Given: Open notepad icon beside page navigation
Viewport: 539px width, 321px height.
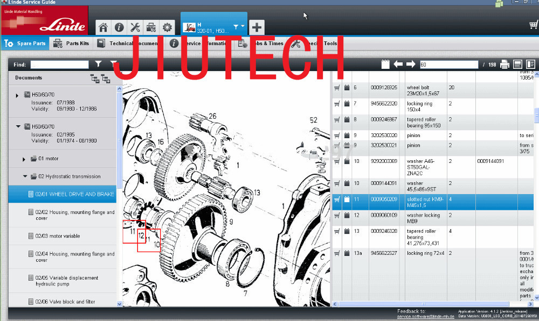Looking at the screenshot, I should pos(385,65).
